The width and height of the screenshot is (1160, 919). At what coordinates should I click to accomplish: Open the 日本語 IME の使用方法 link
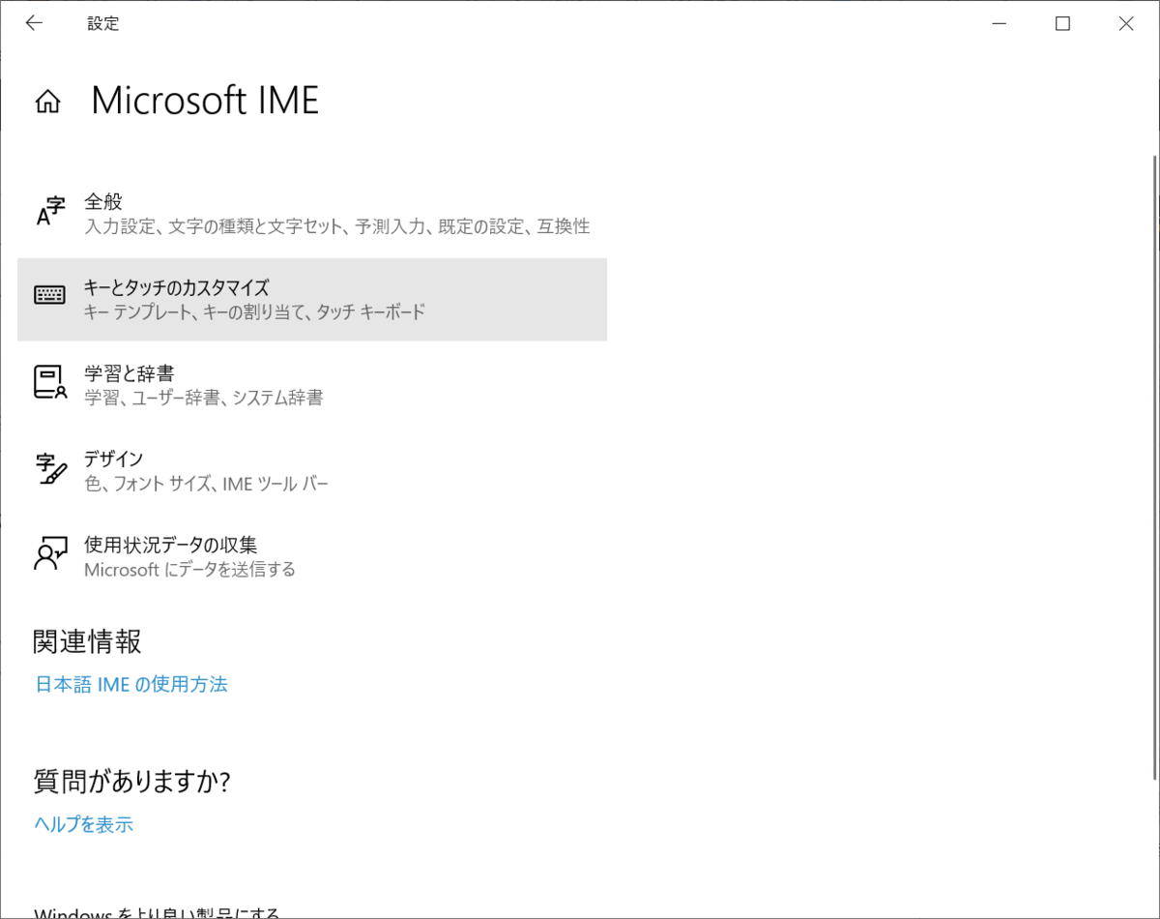point(131,685)
